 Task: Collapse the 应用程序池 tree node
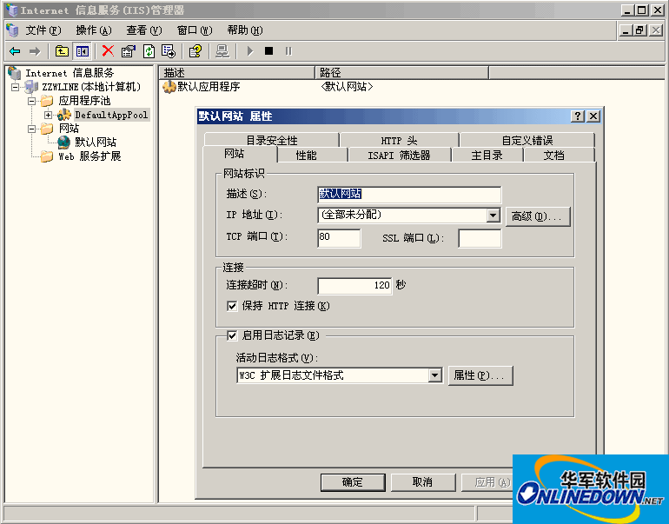coord(31,101)
